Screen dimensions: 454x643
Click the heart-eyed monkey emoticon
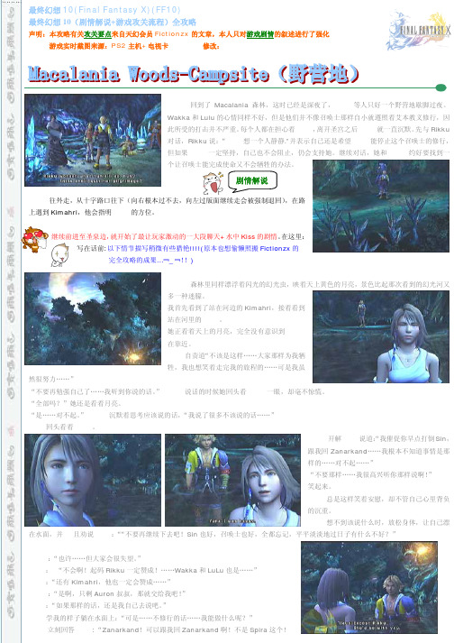(x=35, y=240)
